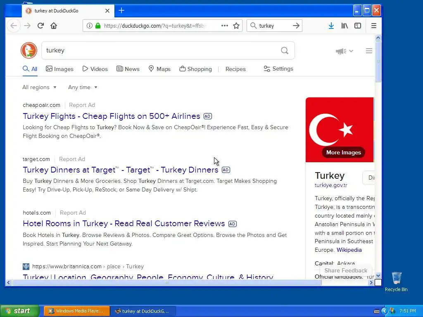The width and height of the screenshot is (423, 317).
Task: Open Turkey Flights Cheap Flights ad link
Action: [112, 116]
